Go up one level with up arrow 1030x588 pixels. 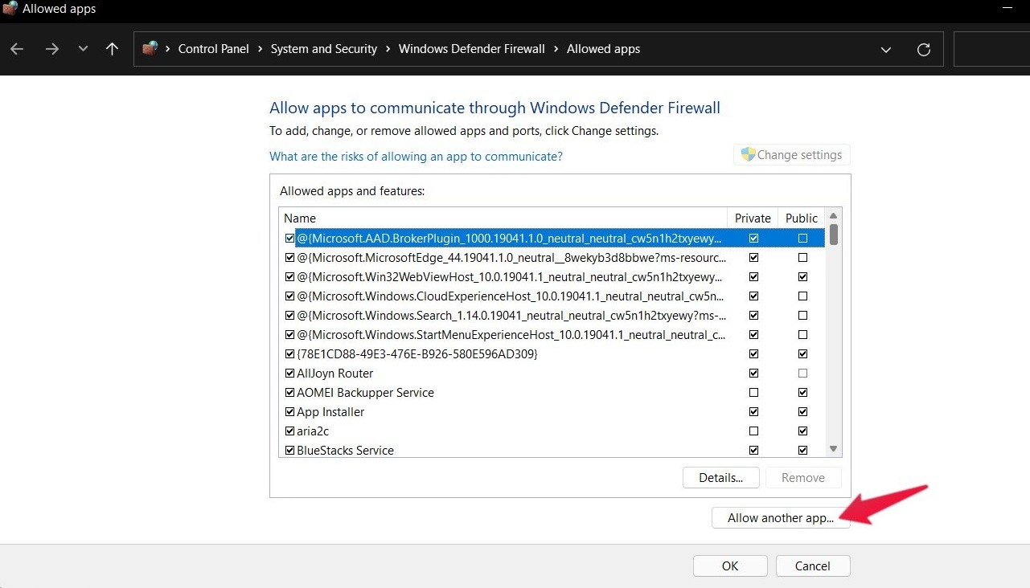click(x=112, y=49)
